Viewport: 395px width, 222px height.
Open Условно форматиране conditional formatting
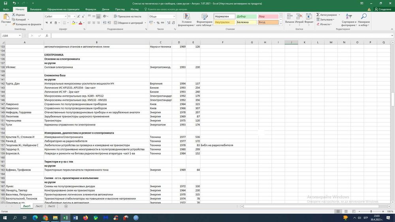[x=186, y=20]
